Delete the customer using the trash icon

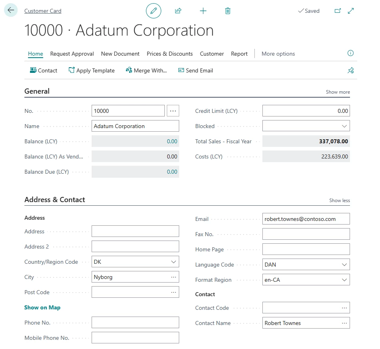click(x=228, y=11)
